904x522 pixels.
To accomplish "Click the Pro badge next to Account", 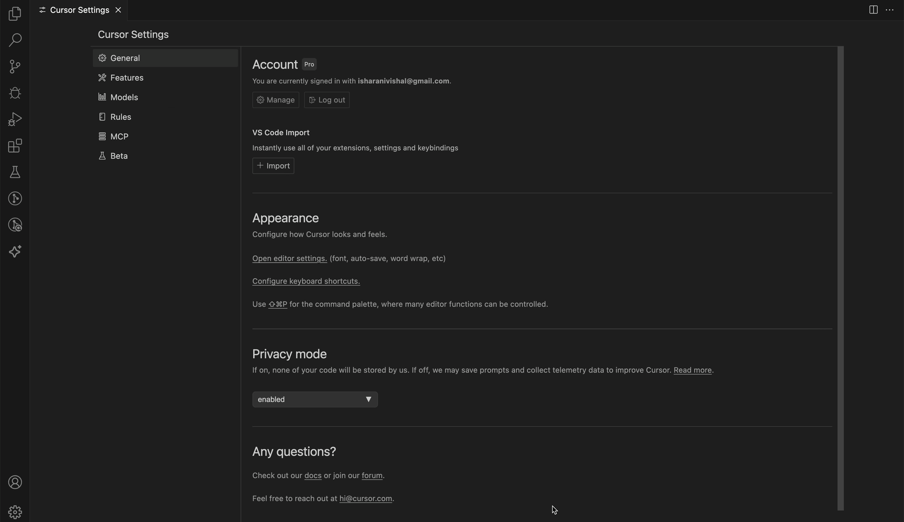I will pyautogui.click(x=309, y=64).
